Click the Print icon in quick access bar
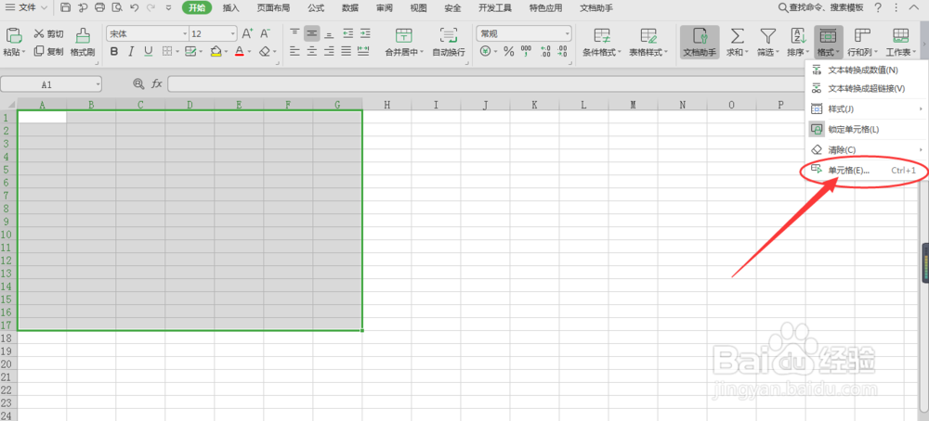This screenshot has height=421, width=929. (100, 8)
